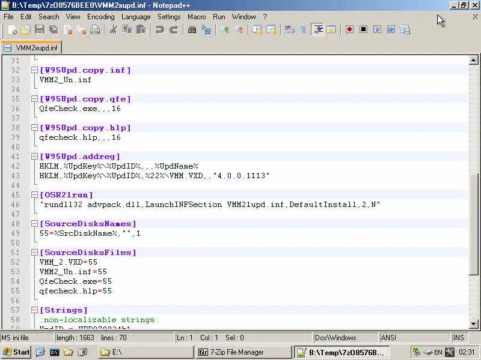Screen dimensions: 481x360
Task: Collapse the [SourceDisksFiles] section fold
Action: (x=34, y=252)
